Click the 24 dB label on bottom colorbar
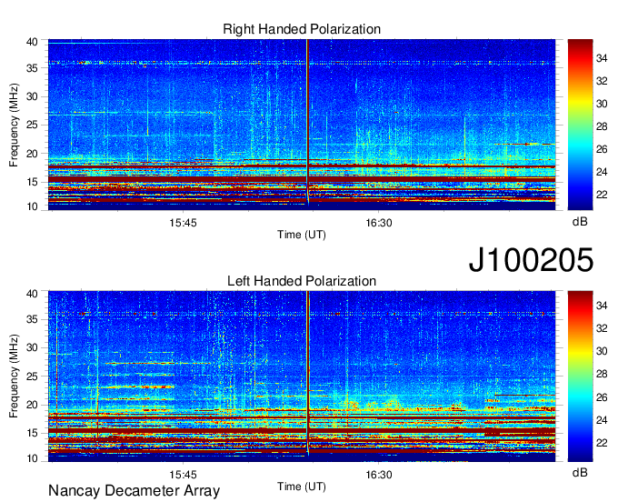Screen dimensions: 618x502 pyautogui.click(x=602, y=420)
